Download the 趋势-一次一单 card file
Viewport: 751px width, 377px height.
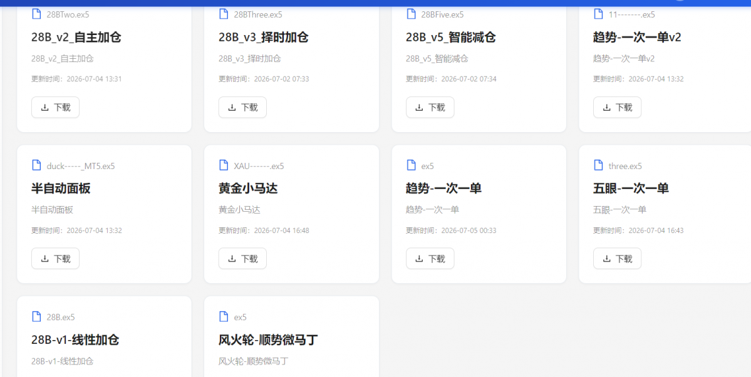[x=430, y=259]
